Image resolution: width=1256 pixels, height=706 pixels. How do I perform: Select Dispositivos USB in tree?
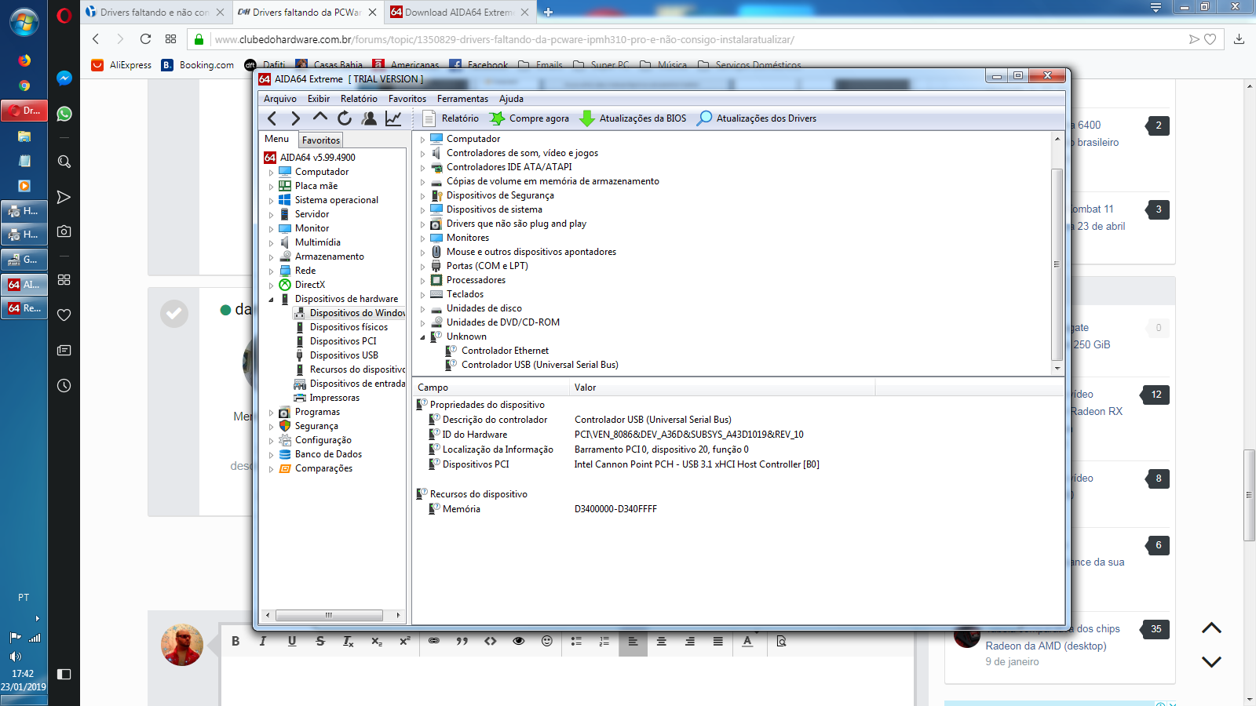[x=344, y=355]
